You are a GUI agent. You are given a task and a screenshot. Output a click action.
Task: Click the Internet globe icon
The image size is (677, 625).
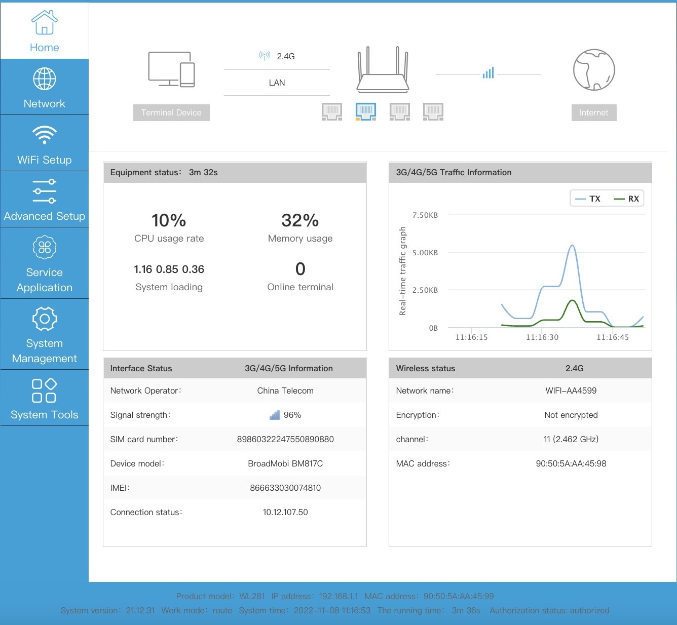coord(594,70)
